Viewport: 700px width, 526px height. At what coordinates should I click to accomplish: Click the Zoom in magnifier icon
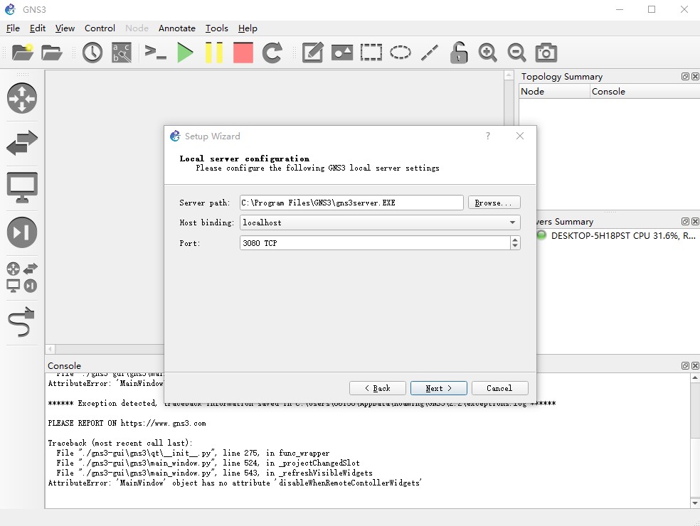tap(487, 52)
